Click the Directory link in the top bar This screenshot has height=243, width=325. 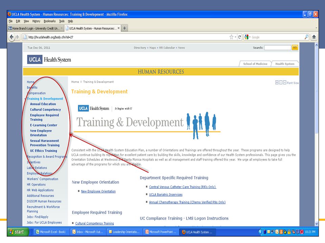coord(140,48)
